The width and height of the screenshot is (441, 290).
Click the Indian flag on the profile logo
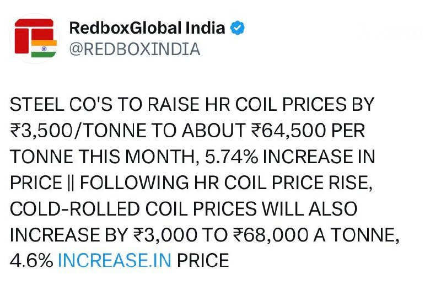pos(44,49)
